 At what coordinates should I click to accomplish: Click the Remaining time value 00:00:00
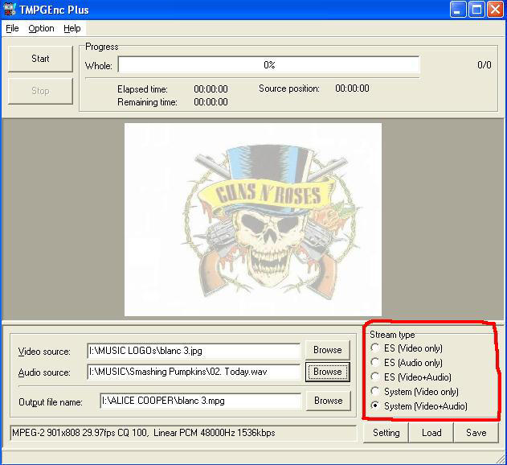click(211, 102)
